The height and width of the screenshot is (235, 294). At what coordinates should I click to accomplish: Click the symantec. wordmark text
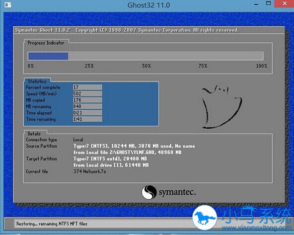(177, 193)
